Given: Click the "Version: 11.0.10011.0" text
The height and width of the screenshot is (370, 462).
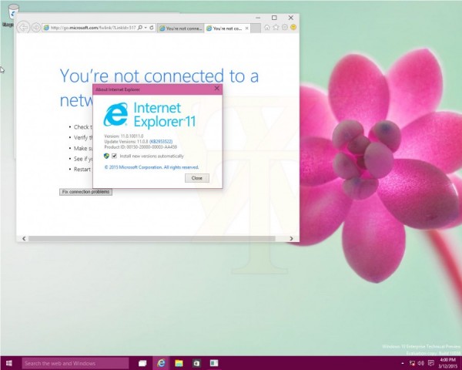Looking at the screenshot, I should click(124, 136).
